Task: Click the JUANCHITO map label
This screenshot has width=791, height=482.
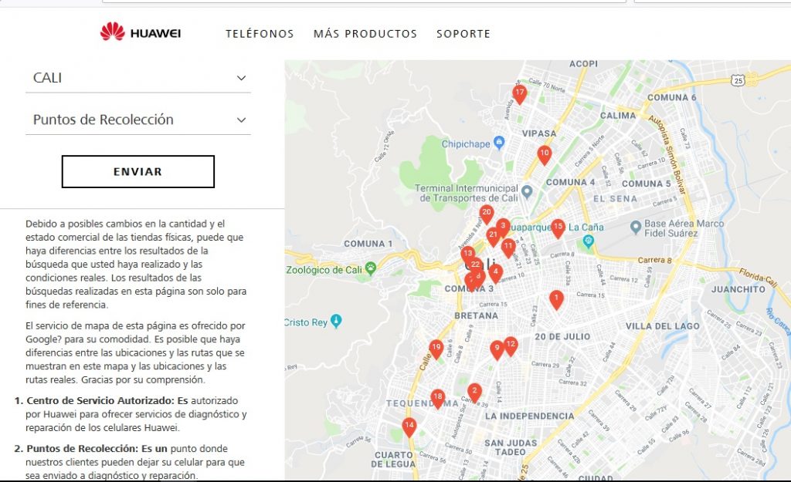Action: (x=738, y=289)
